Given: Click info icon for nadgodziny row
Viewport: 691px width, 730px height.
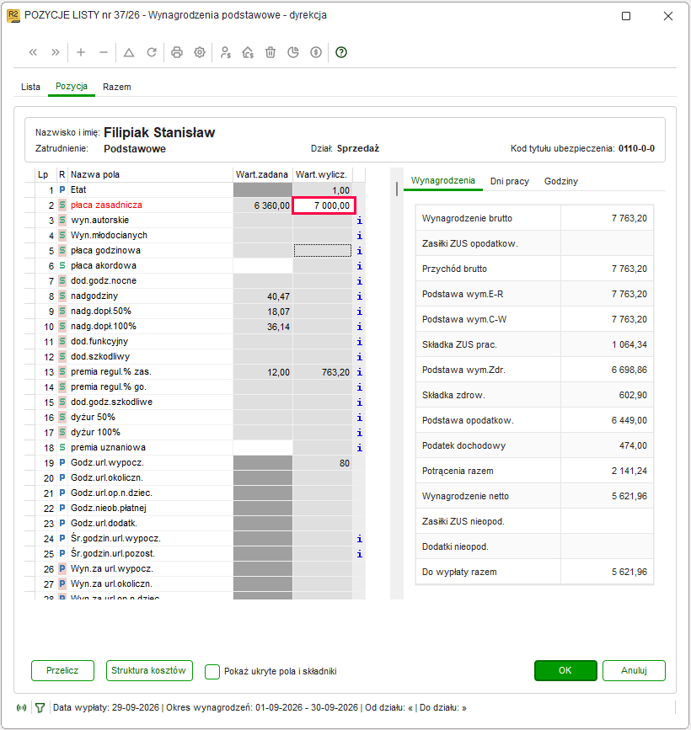Looking at the screenshot, I should 359,296.
